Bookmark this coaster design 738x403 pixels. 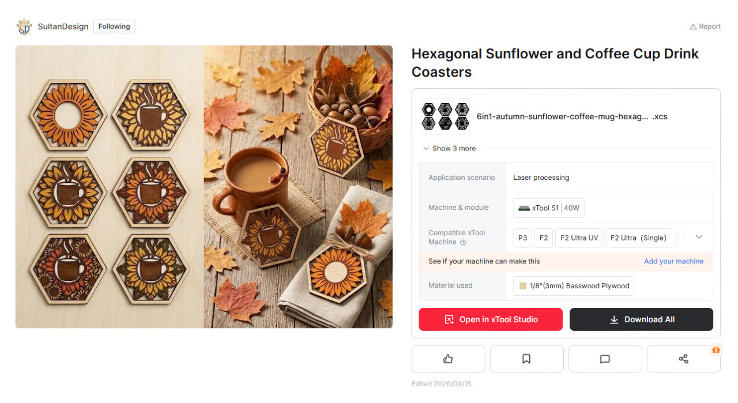pyautogui.click(x=526, y=359)
